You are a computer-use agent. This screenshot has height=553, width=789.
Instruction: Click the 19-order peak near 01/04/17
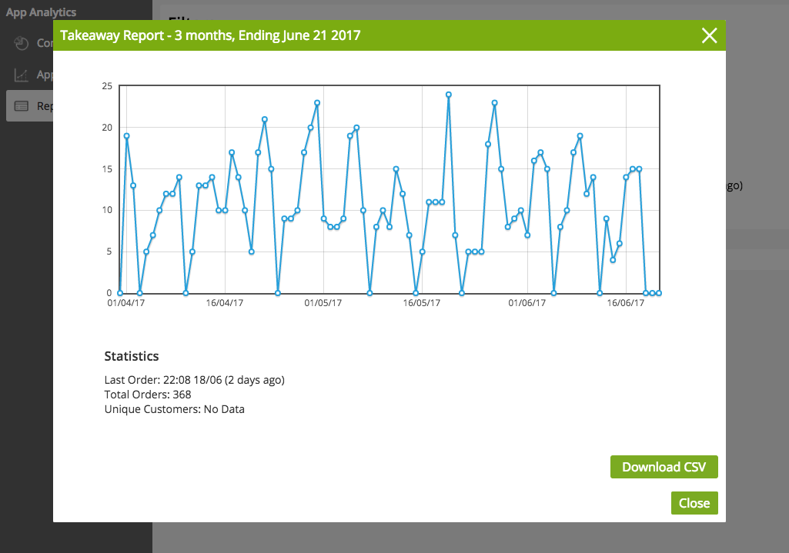point(126,136)
